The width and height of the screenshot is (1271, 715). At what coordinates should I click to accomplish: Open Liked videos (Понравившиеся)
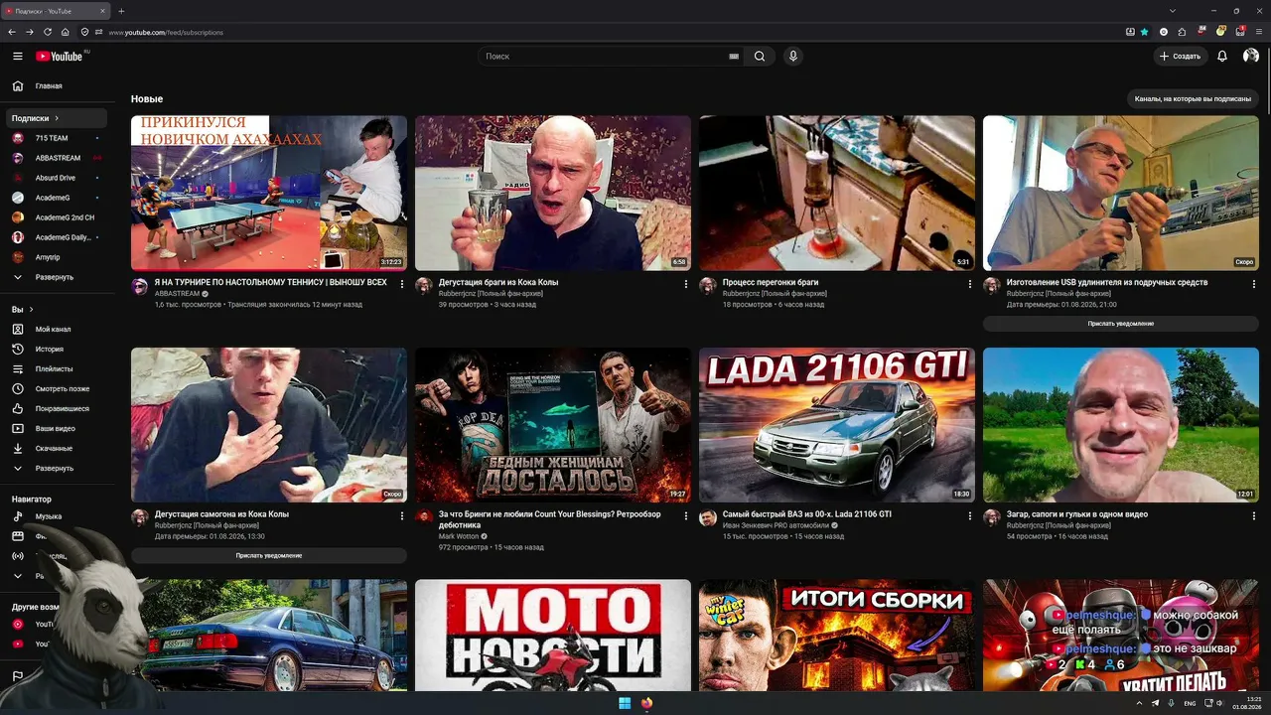pyautogui.click(x=59, y=409)
